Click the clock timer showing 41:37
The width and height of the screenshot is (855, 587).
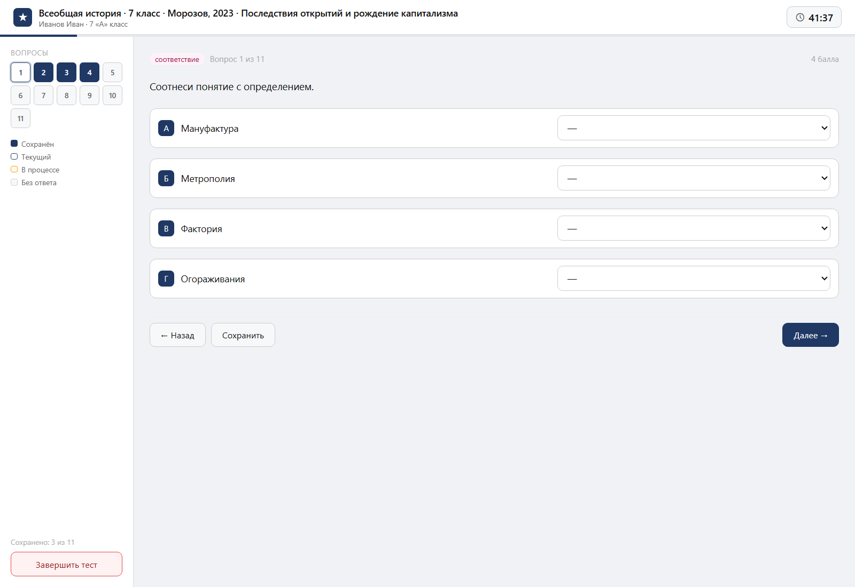pos(814,18)
